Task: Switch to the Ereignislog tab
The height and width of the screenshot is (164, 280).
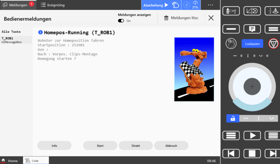Action: (52, 5)
